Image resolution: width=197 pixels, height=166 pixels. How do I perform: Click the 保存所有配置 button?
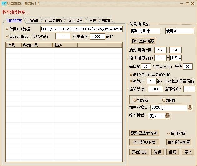(179, 142)
